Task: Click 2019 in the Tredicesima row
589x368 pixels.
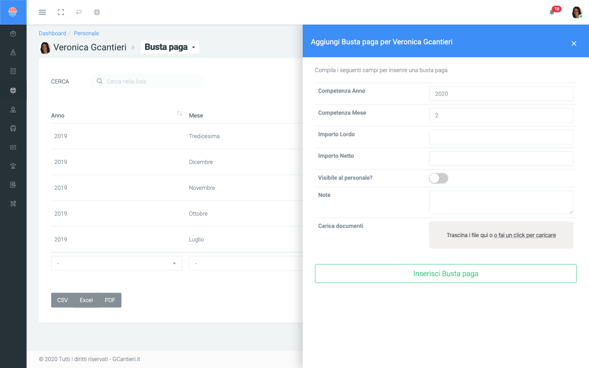Action: click(x=61, y=136)
